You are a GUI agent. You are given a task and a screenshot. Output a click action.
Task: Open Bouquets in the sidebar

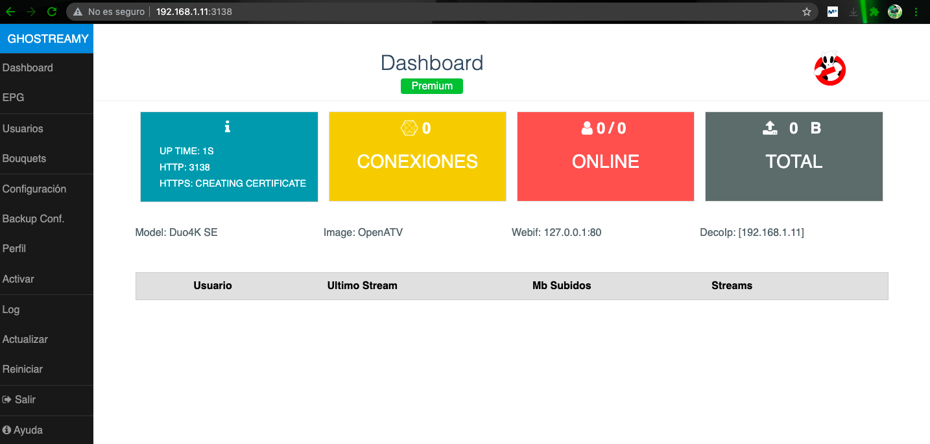click(24, 158)
